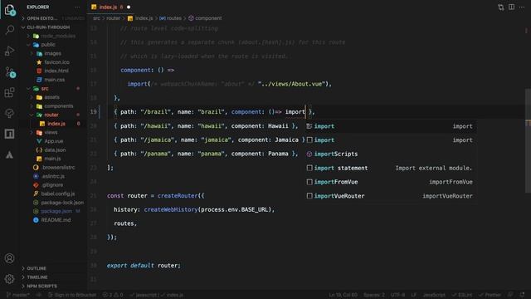Click the Prettier status bar item
This screenshot has width=531, height=299.
490,295
